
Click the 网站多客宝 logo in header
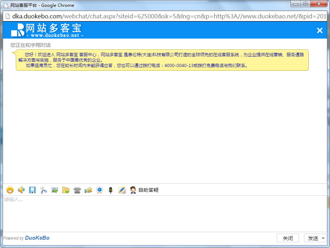coord(47,30)
